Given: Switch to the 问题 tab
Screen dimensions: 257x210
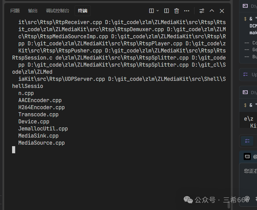Looking at the screenshot, I should point(15,11).
